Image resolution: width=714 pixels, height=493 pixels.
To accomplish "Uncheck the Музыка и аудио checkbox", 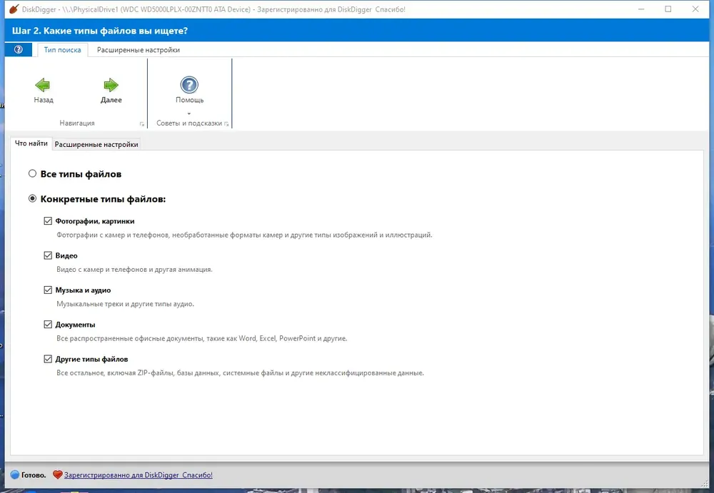I will [48, 290].
